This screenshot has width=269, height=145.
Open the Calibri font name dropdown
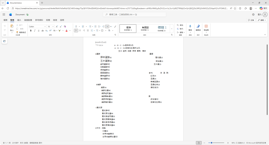coord(38,26)
